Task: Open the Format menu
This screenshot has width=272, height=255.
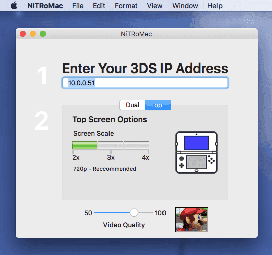Action: tap(126, 6)
